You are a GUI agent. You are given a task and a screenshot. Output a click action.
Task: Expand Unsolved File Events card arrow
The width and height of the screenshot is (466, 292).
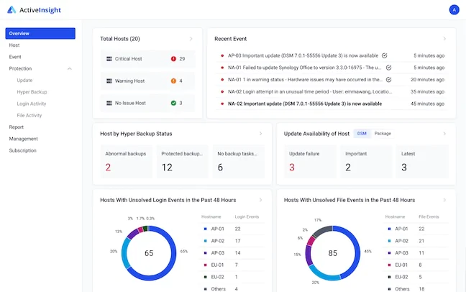(x=444, y=200)
